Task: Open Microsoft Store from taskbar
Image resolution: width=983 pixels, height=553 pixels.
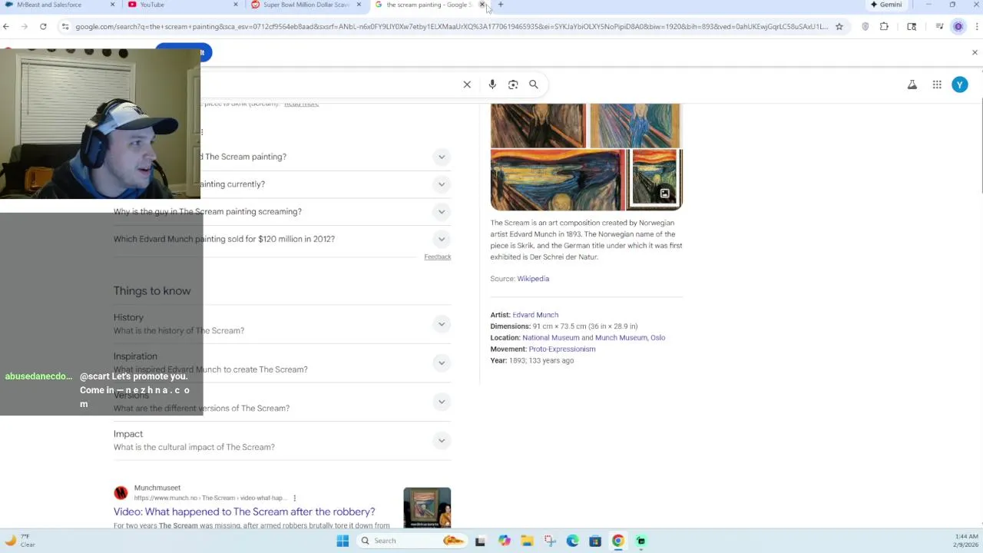Action: 595,541
